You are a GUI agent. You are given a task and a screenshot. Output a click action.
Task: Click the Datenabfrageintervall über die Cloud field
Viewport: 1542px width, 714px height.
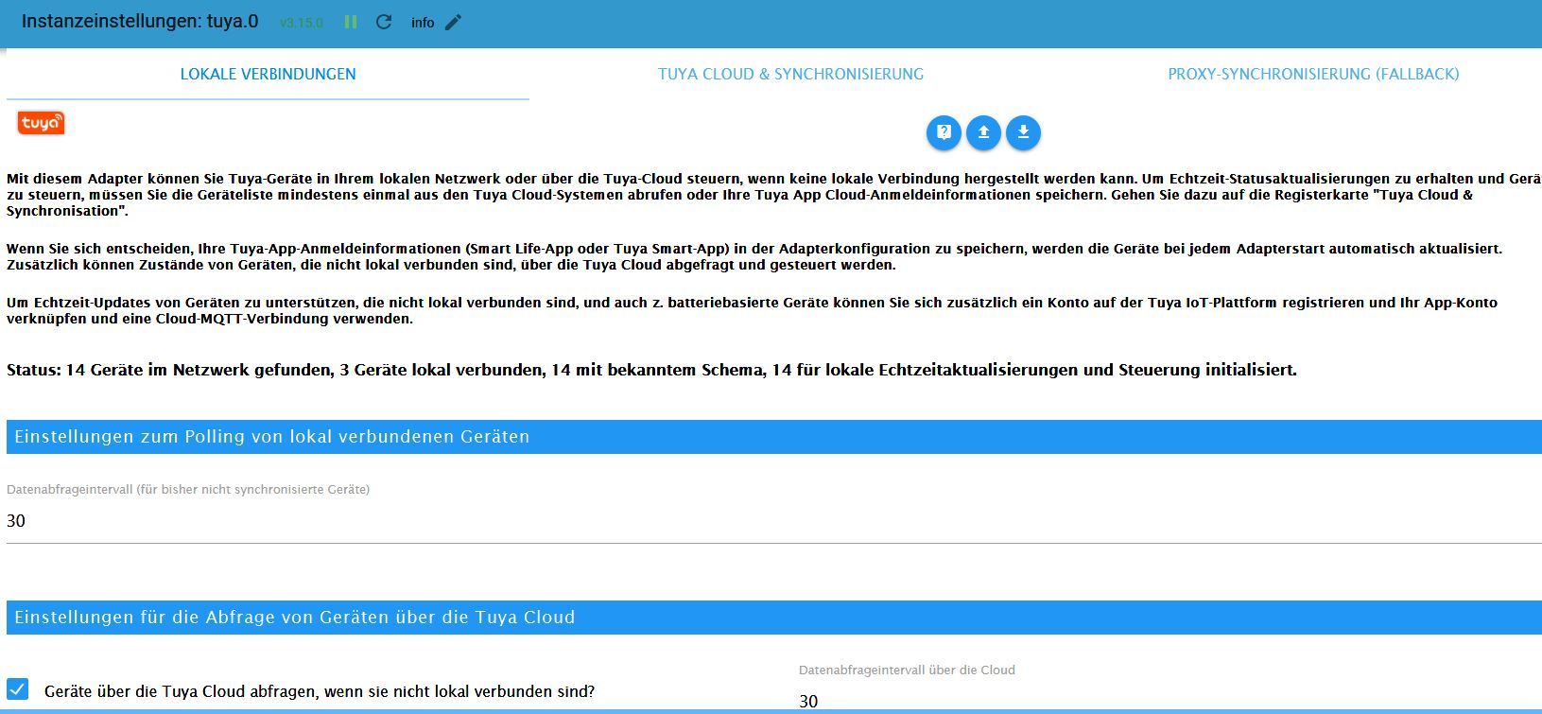tap(1170, 701)
